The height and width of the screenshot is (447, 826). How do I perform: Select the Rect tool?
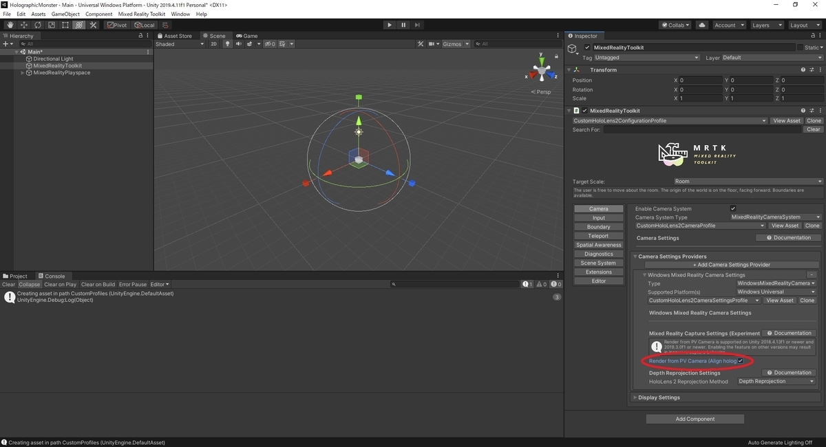[x=65, y=25]
